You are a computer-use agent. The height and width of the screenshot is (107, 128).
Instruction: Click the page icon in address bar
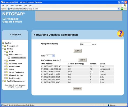(8, 9)
